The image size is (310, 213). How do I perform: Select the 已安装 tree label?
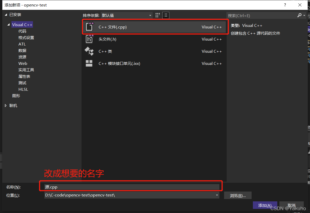click(x=15, y=14)
